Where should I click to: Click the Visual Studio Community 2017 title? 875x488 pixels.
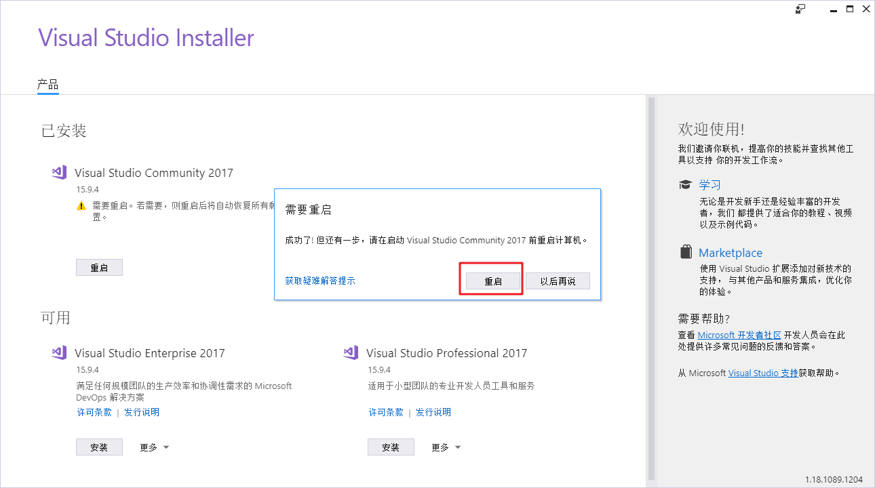pyautogui.click(x=154, y=173)
